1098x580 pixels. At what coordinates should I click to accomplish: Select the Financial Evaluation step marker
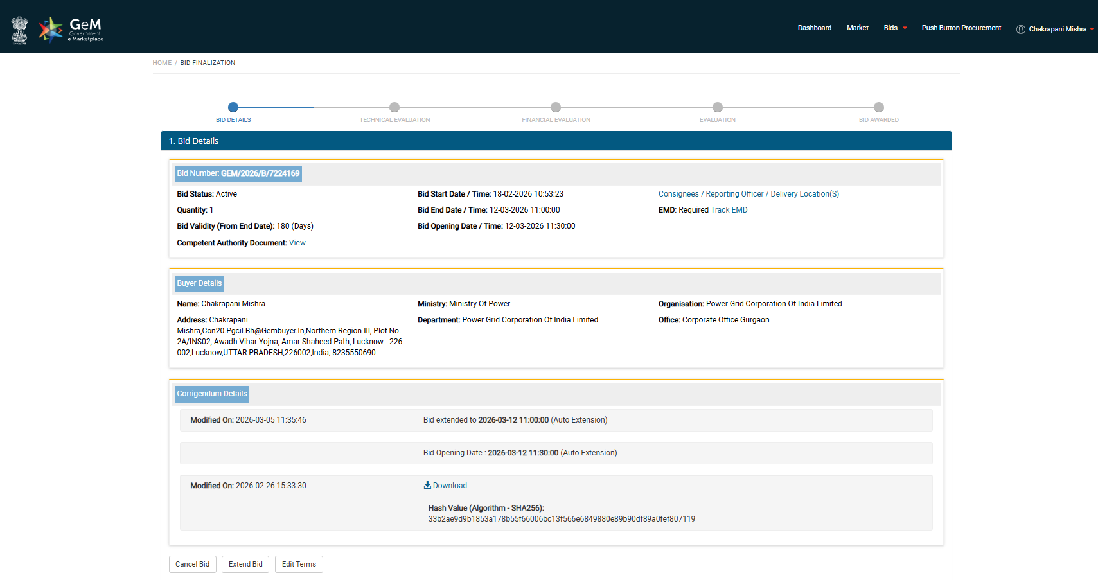click(556, 107)
